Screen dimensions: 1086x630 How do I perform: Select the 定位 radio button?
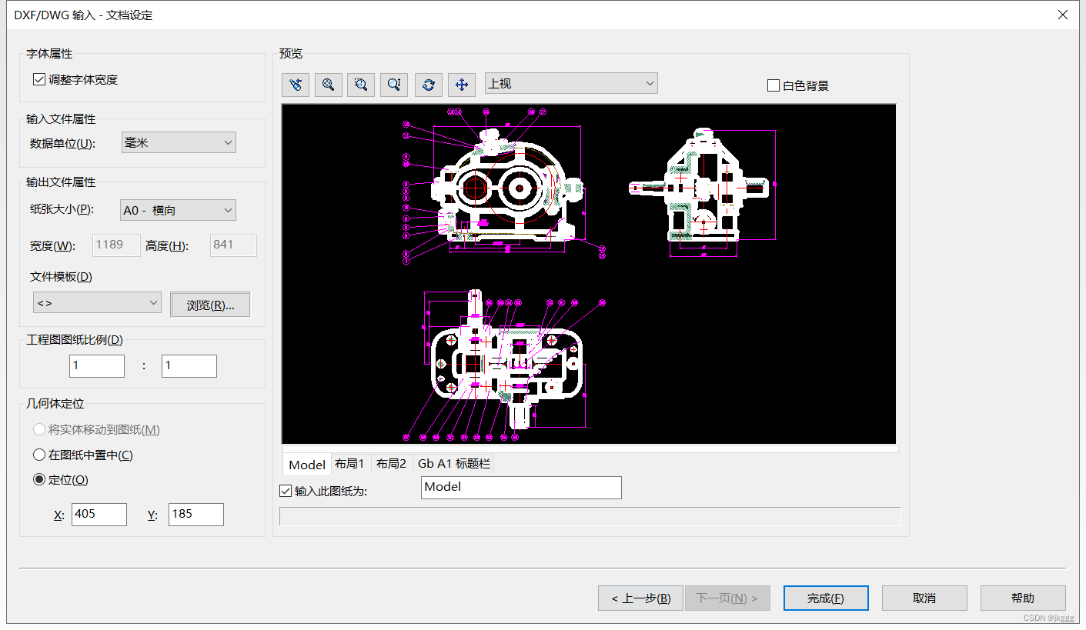click(x=39, y=479)
